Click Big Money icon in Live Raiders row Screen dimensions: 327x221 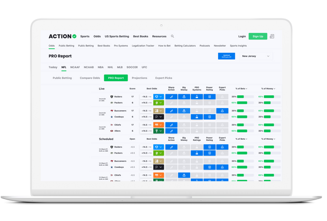184,97
